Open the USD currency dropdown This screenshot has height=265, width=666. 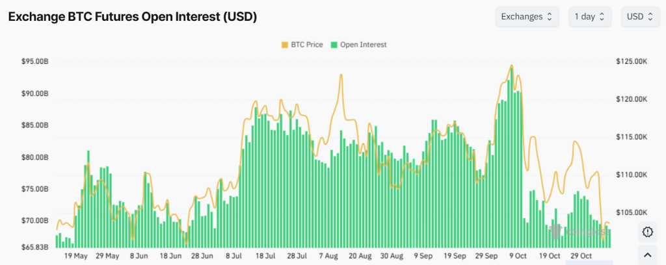(639, 17)
